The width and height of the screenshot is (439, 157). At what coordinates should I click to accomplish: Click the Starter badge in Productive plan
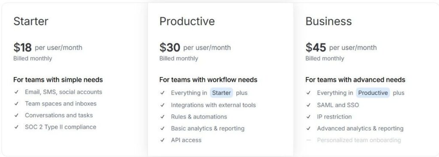click(222, 93)
